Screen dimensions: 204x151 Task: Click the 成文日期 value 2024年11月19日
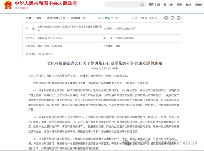pos(46,54)
